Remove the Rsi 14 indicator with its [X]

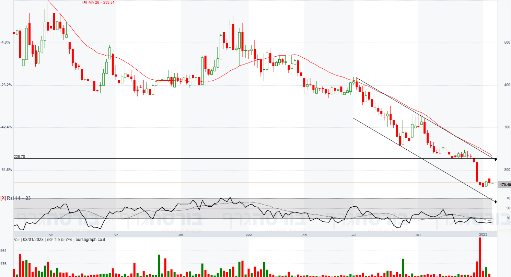pyautogui.click(x=3, y=198)
